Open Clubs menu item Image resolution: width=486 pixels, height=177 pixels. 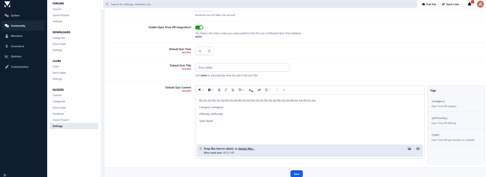coord(56,66)
